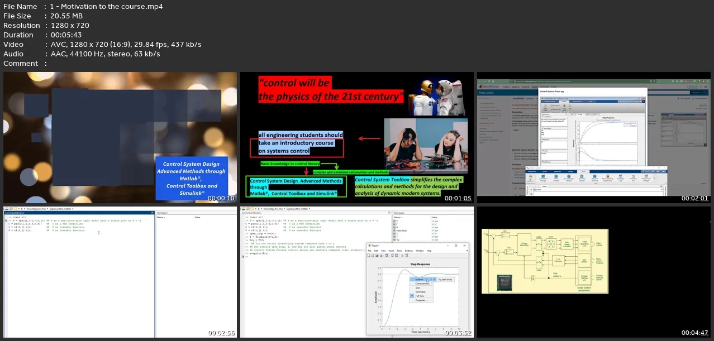
Task: Open Desktop menu in Figure 1 window
Action: (x=409, y=251)
